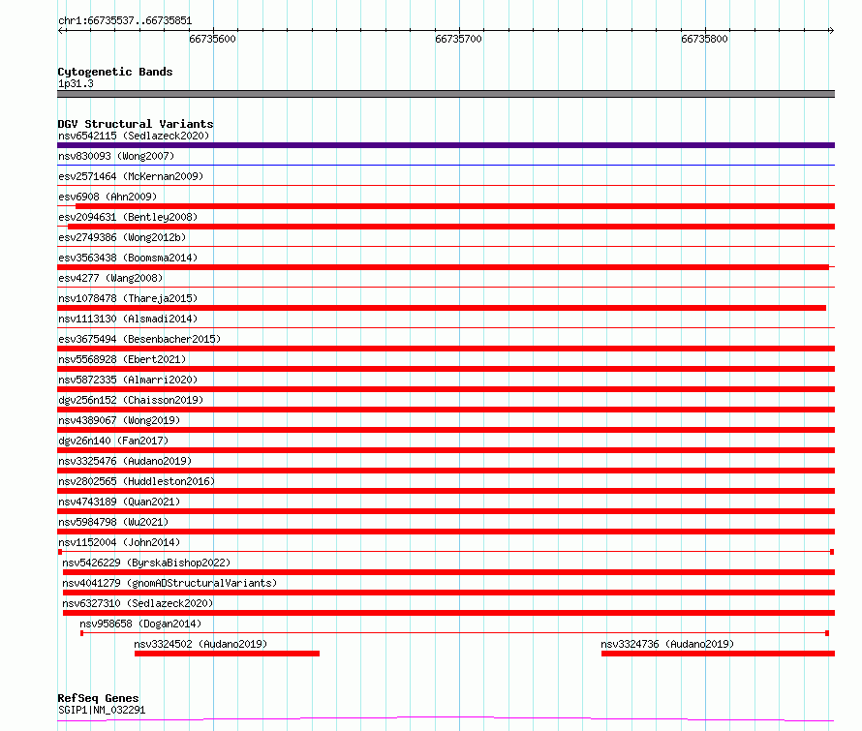Click the gray 1p31.3 cytogenetic band
Screen dimensions: 862x731
(x=446, y=94)
